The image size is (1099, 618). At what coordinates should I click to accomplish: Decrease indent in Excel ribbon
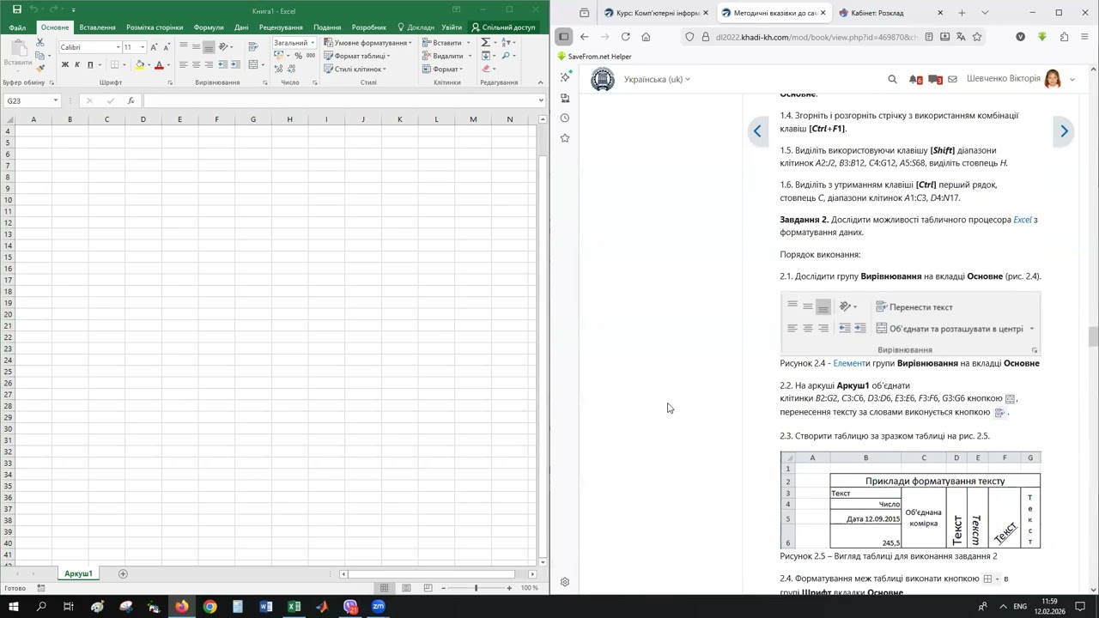223,65
